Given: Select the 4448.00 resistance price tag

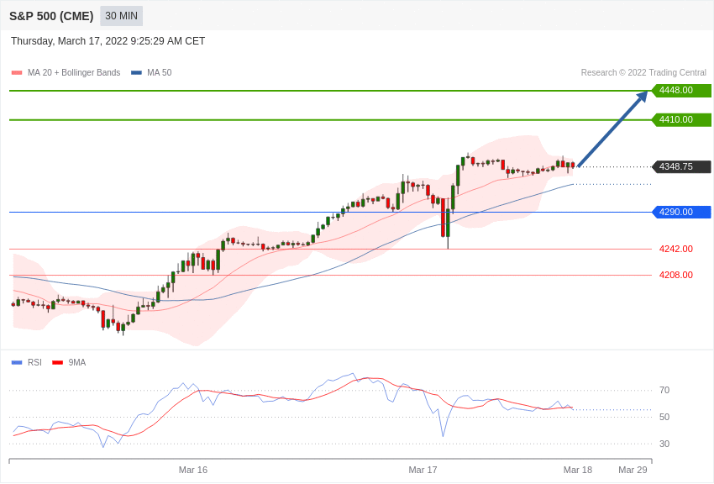Looking at the screenshot, I should pyautogui.click(x=682, y=90).
